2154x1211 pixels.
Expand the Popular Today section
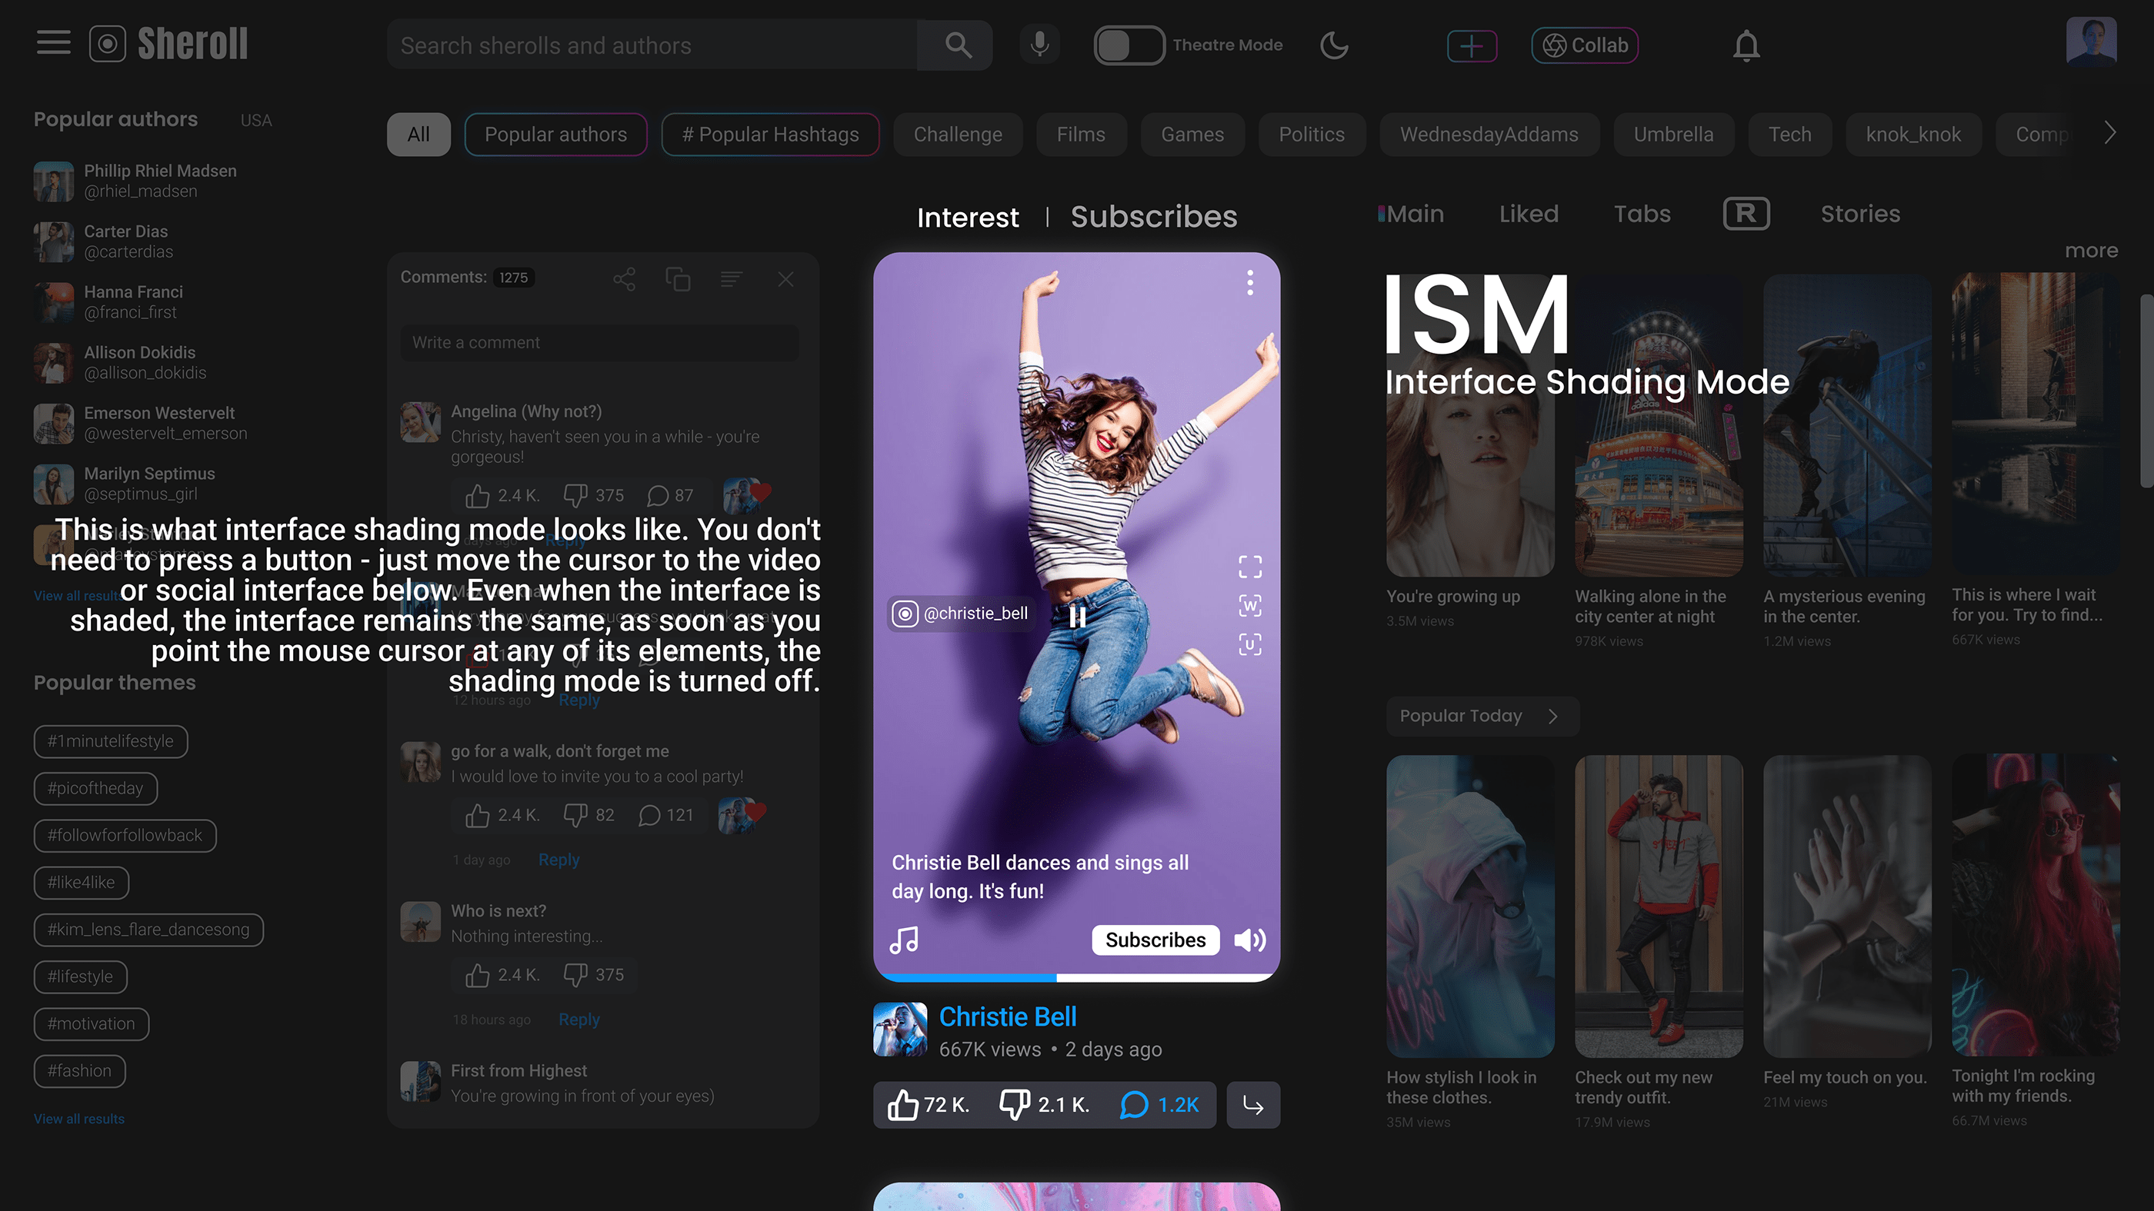point(1554,717)
